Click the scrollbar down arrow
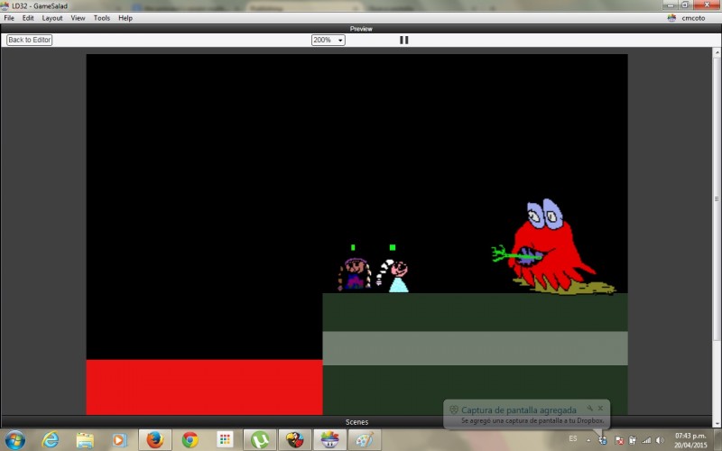 pos(717,423)
